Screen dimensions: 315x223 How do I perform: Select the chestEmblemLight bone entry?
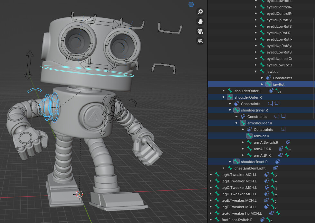tap(250, 168)
